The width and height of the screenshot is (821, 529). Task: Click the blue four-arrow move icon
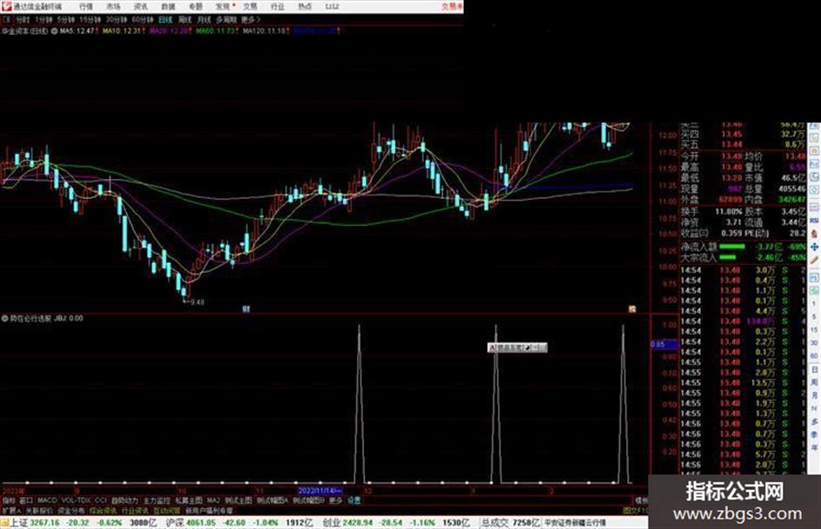pos(814,246)
